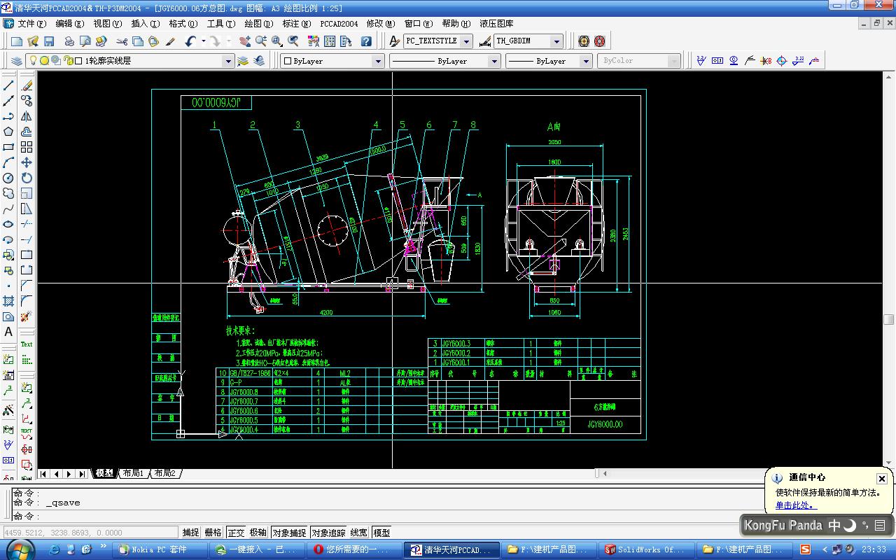Select the Line drawing tool
The width and height of the screenshot is (896, 560).
tap(8, 85)
